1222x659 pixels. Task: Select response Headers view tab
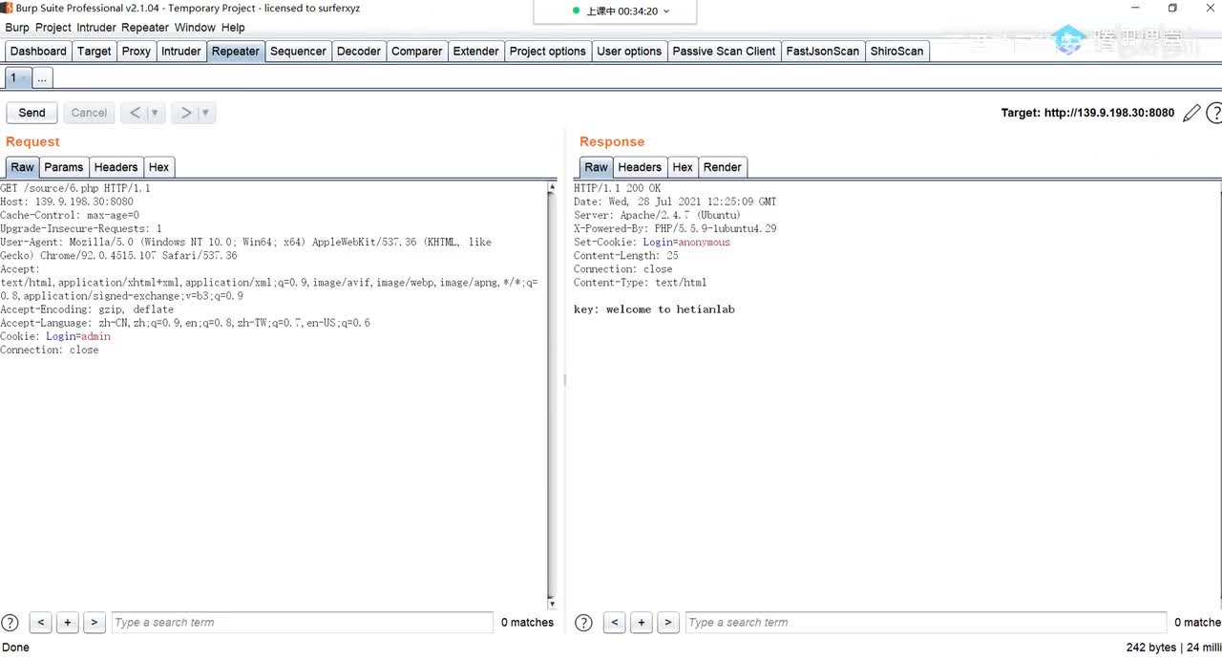tap(640, 167)
